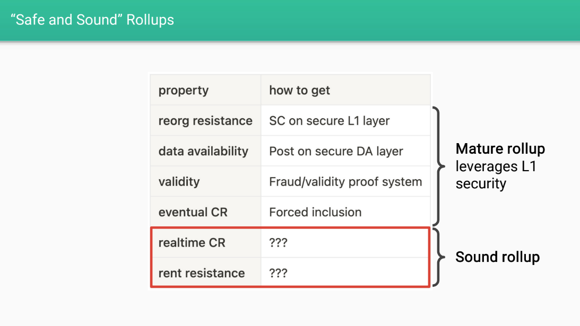580x326 pixels.
Task: Click the "Mature rollup" bold label
Action: 500,148
